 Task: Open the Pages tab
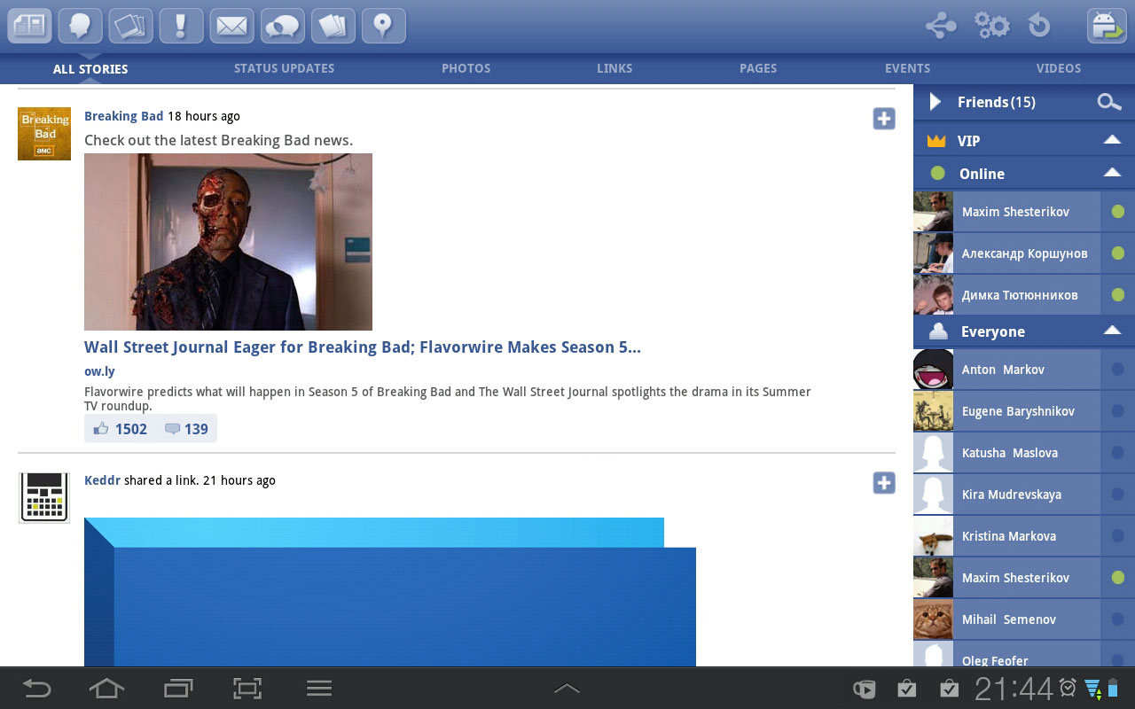pos(758,68)
